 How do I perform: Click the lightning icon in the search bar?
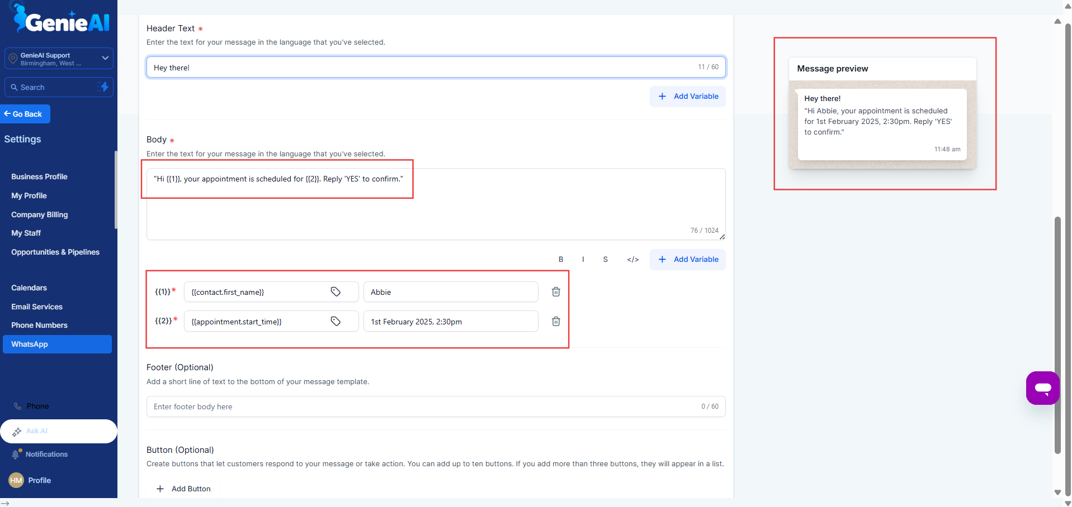103,87
